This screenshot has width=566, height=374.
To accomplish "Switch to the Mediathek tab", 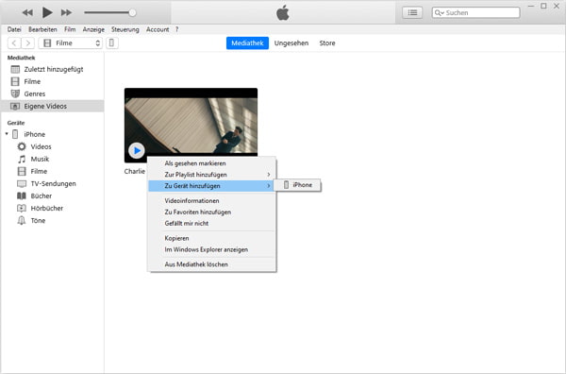I will 247,43.
